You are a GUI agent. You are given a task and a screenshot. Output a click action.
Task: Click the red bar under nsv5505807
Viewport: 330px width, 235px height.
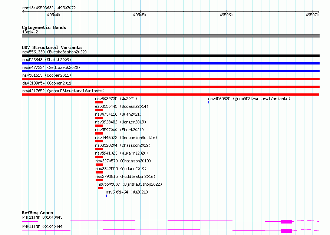tap(100, 188)
